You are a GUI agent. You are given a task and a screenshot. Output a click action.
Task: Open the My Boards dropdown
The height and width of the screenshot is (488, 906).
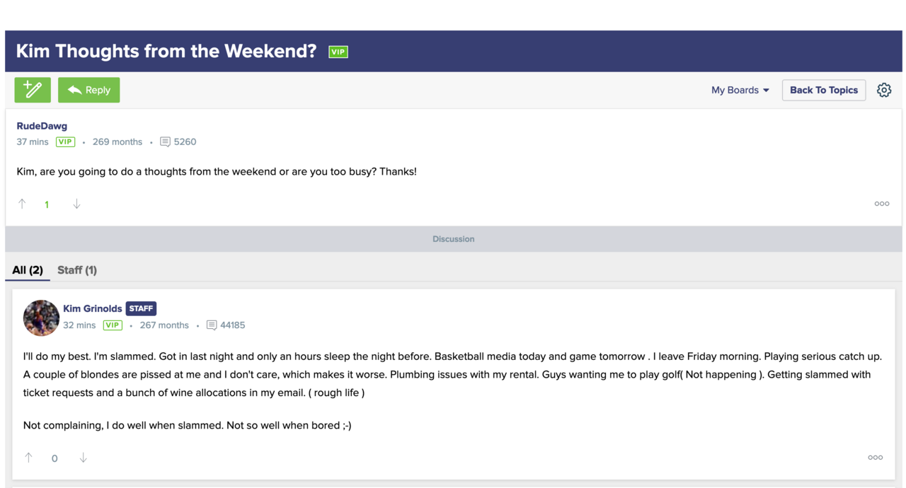740,90
